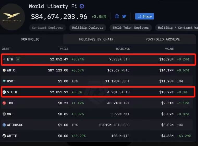Sort by the VALUE column header
The image size is (198, 146).
(x=169, y=49)
